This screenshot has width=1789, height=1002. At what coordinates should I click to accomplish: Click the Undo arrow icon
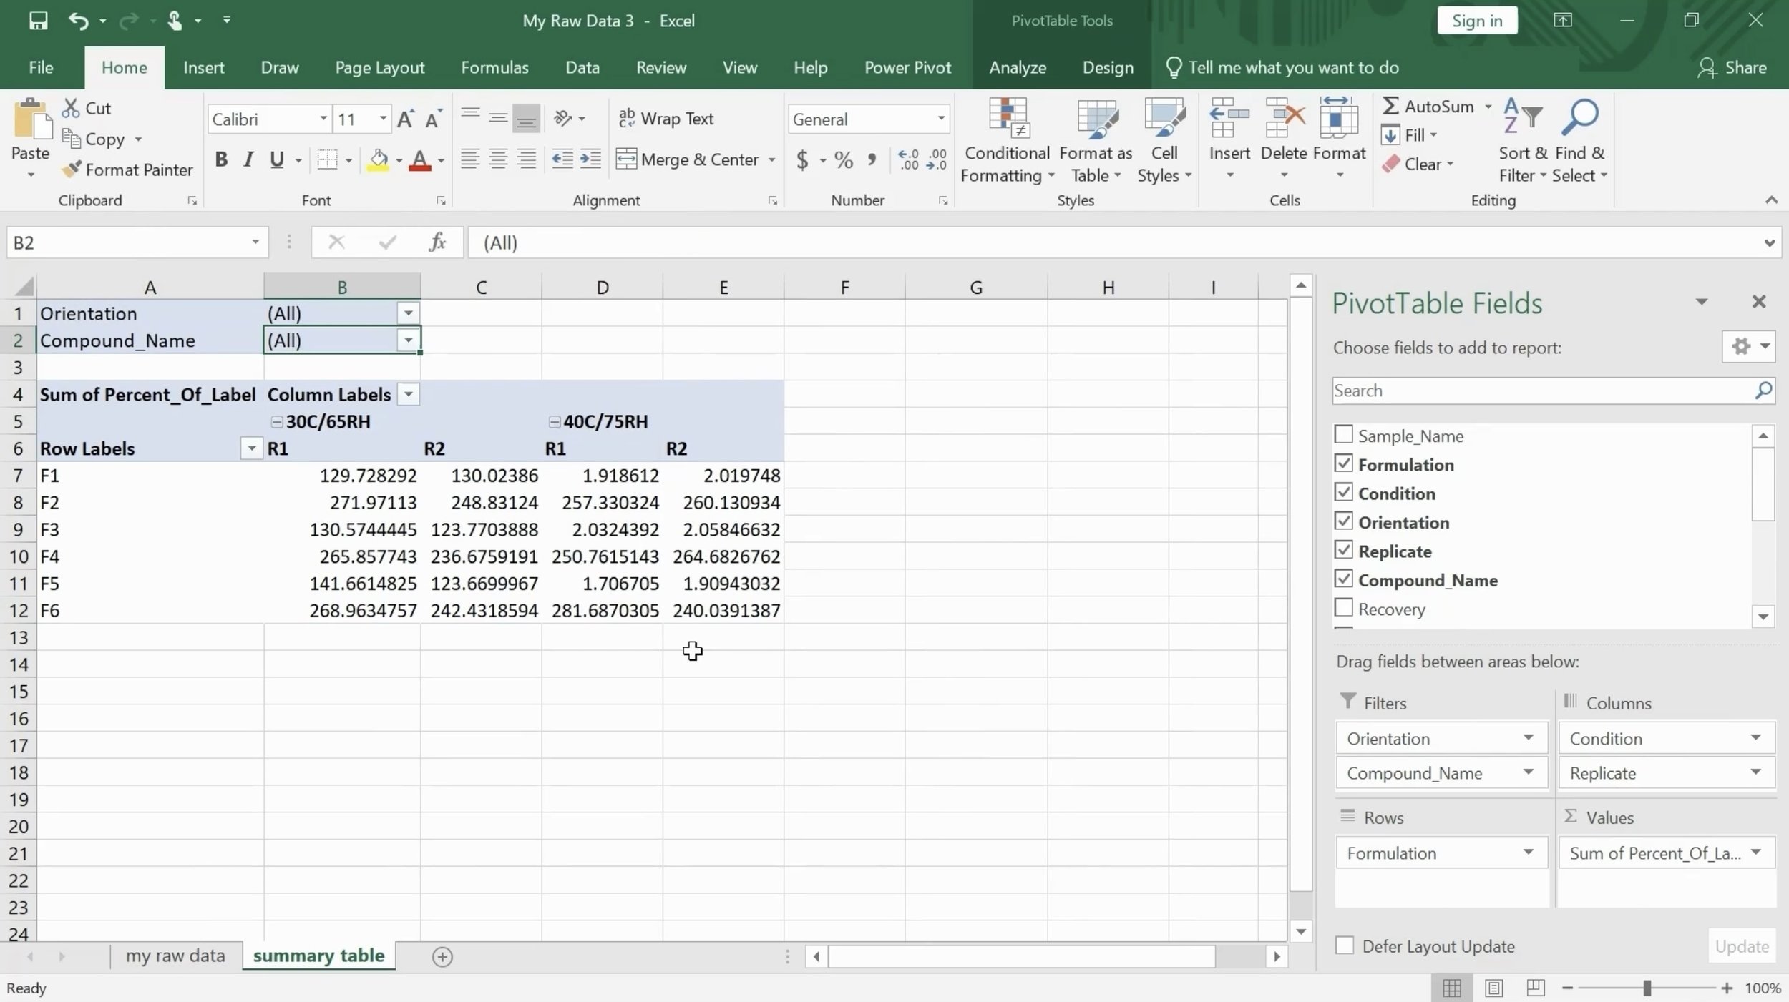point(78,21)
